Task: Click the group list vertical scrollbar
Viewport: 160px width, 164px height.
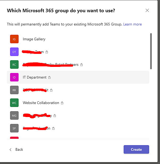Action: [x=151, y=51]
